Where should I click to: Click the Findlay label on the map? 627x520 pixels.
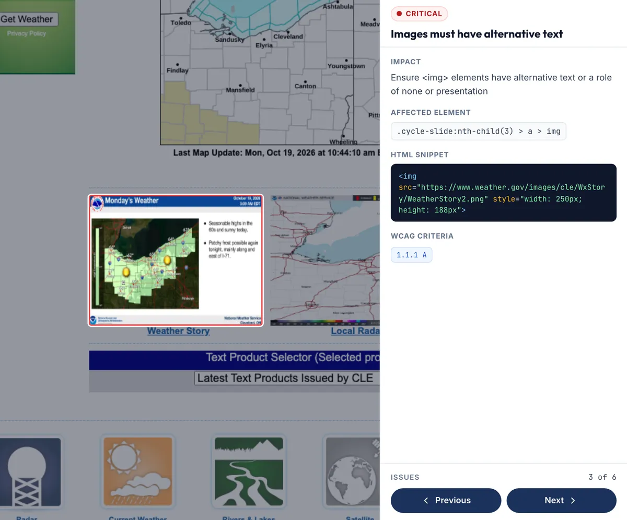[177, 70]
